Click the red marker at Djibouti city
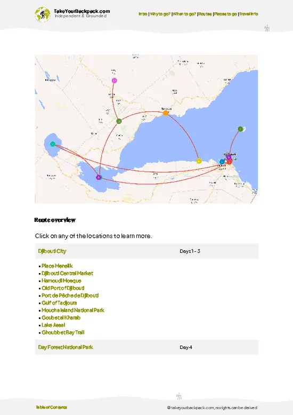The height and width of the screenshot is (415, 293). click(x=229, y=162)
